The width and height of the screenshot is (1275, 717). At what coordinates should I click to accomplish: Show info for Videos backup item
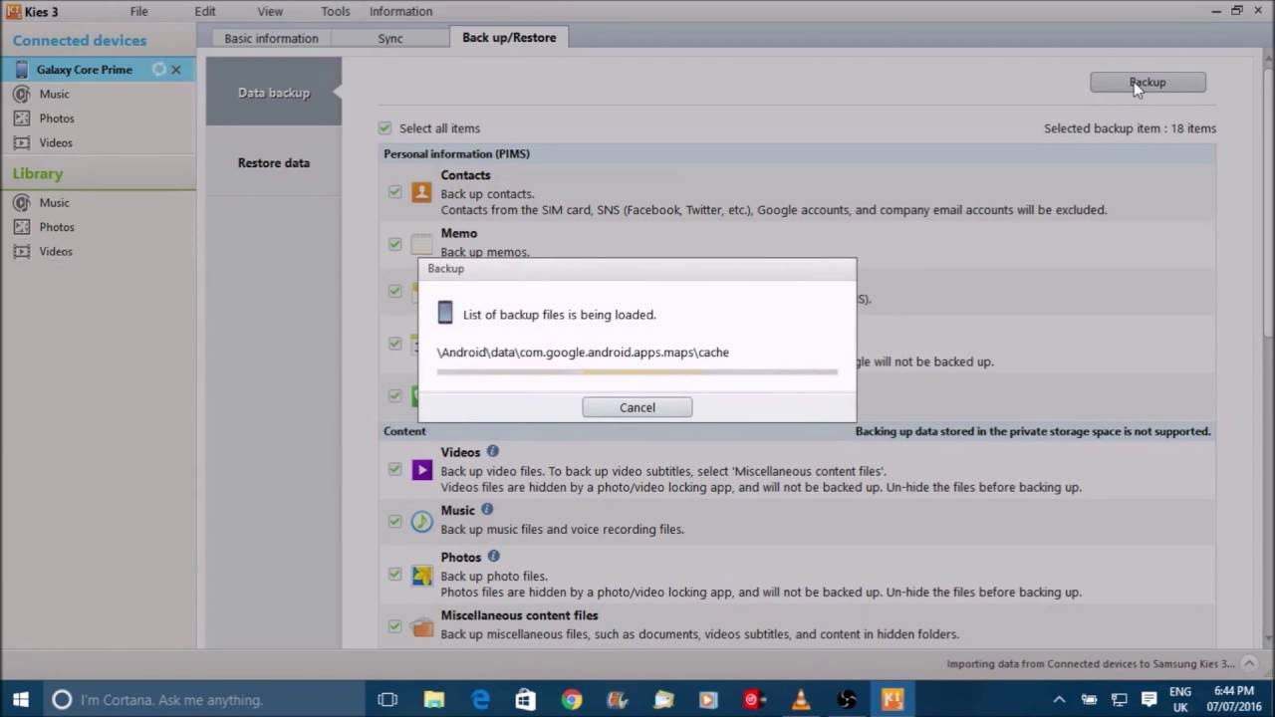(493, 451)
